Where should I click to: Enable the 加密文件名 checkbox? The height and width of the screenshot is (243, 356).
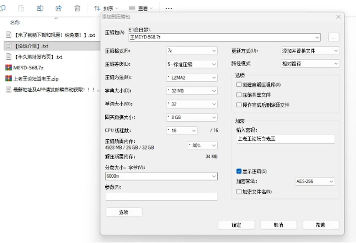(x=238, y=192)
